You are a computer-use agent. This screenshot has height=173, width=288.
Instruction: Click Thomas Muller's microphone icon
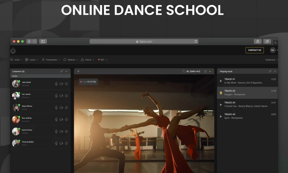pyautogui.click(x=56, y=143)
